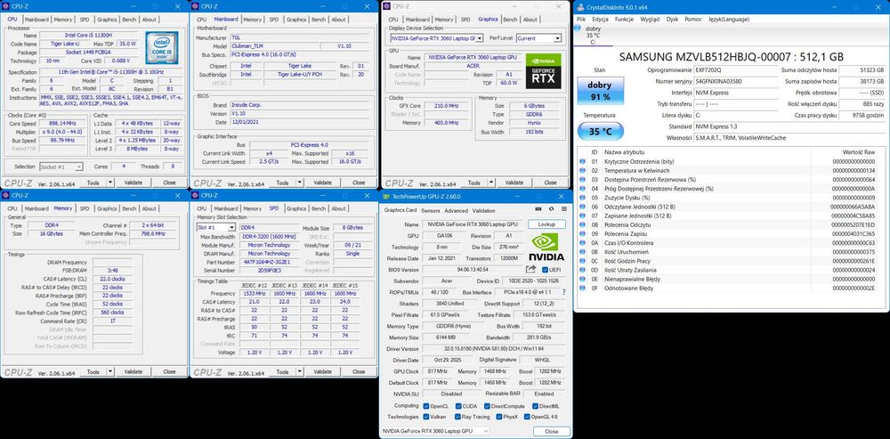Click Validate in the CPU-Z Graphics window

pos(514,183)
